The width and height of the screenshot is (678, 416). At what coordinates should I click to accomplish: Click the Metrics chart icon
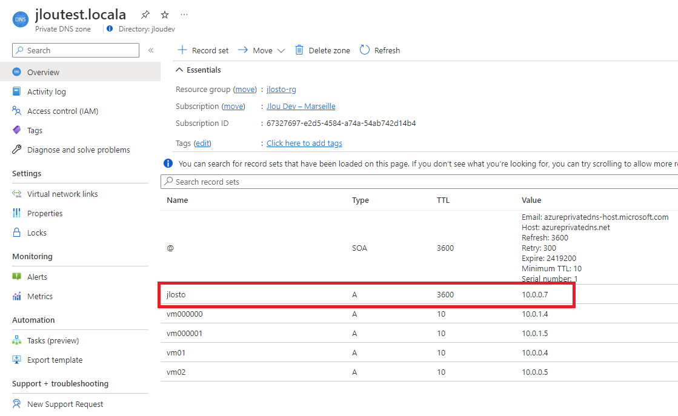[x=16, y=296]
